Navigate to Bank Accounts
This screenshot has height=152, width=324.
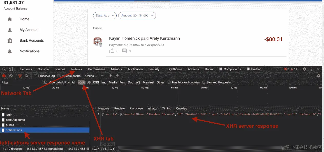[x=32, y=40]
